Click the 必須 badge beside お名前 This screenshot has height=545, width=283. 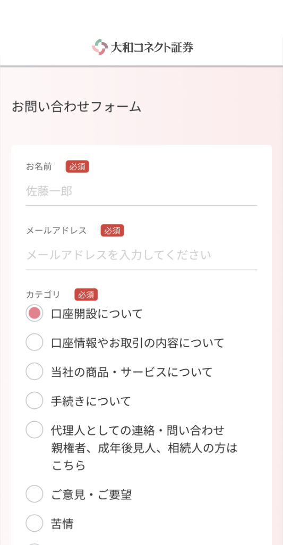click(x=78, y=167)
